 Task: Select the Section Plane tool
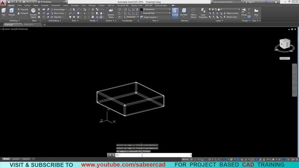click(x=111, y=13)
